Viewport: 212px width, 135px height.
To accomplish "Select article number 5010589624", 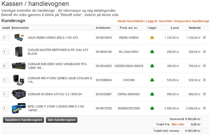I will [104, 80].
